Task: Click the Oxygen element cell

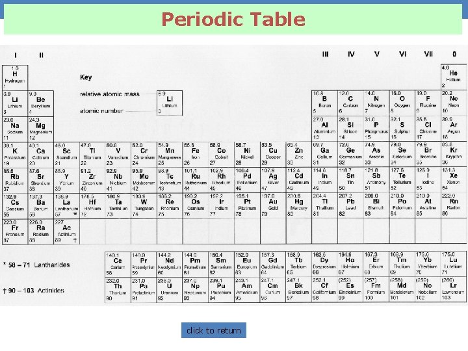Action: click(402, 103)
